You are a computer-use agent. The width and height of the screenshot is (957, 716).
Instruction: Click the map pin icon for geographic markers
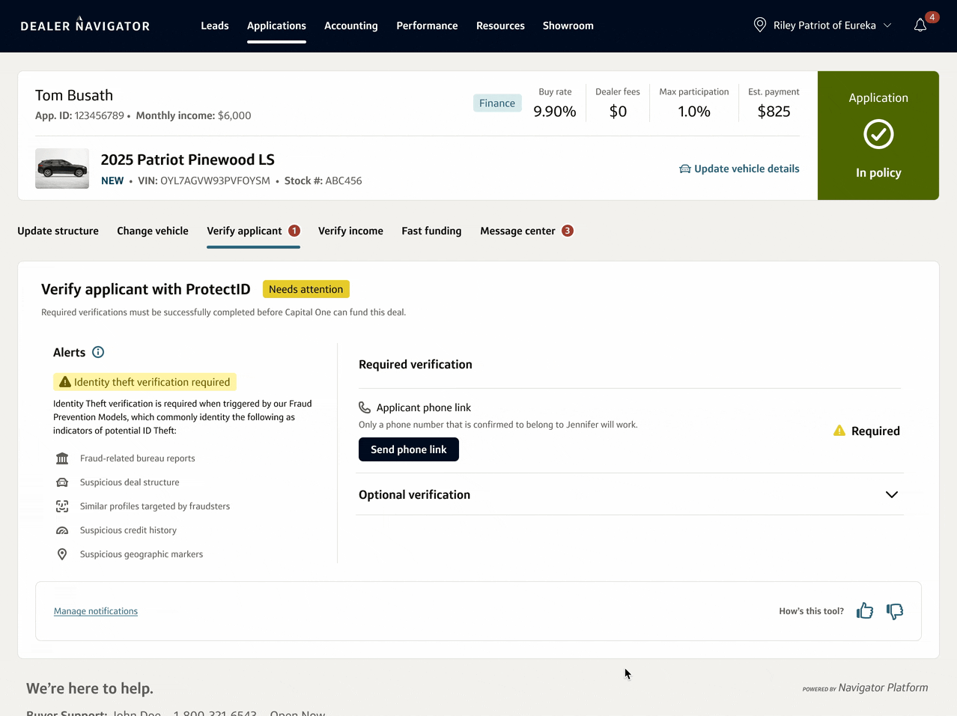coord(62,554)
